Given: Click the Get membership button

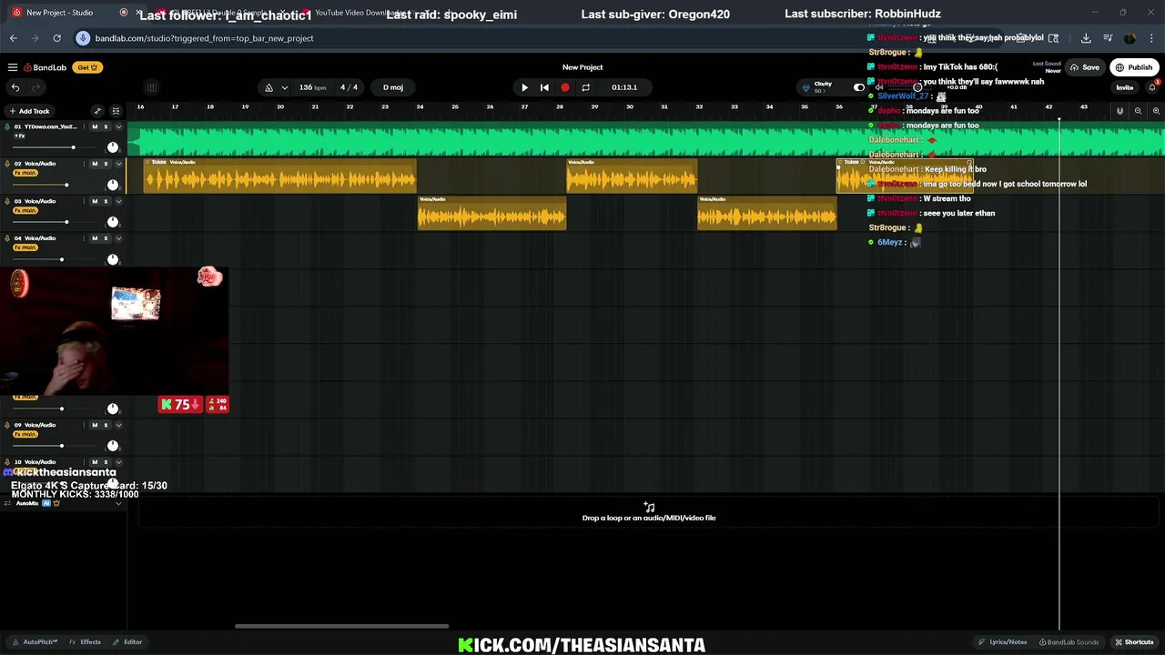Looking at the screenshot, I should pos(87,67).
